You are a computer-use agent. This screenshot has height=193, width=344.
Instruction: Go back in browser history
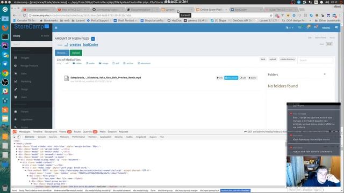coord(15,16)
